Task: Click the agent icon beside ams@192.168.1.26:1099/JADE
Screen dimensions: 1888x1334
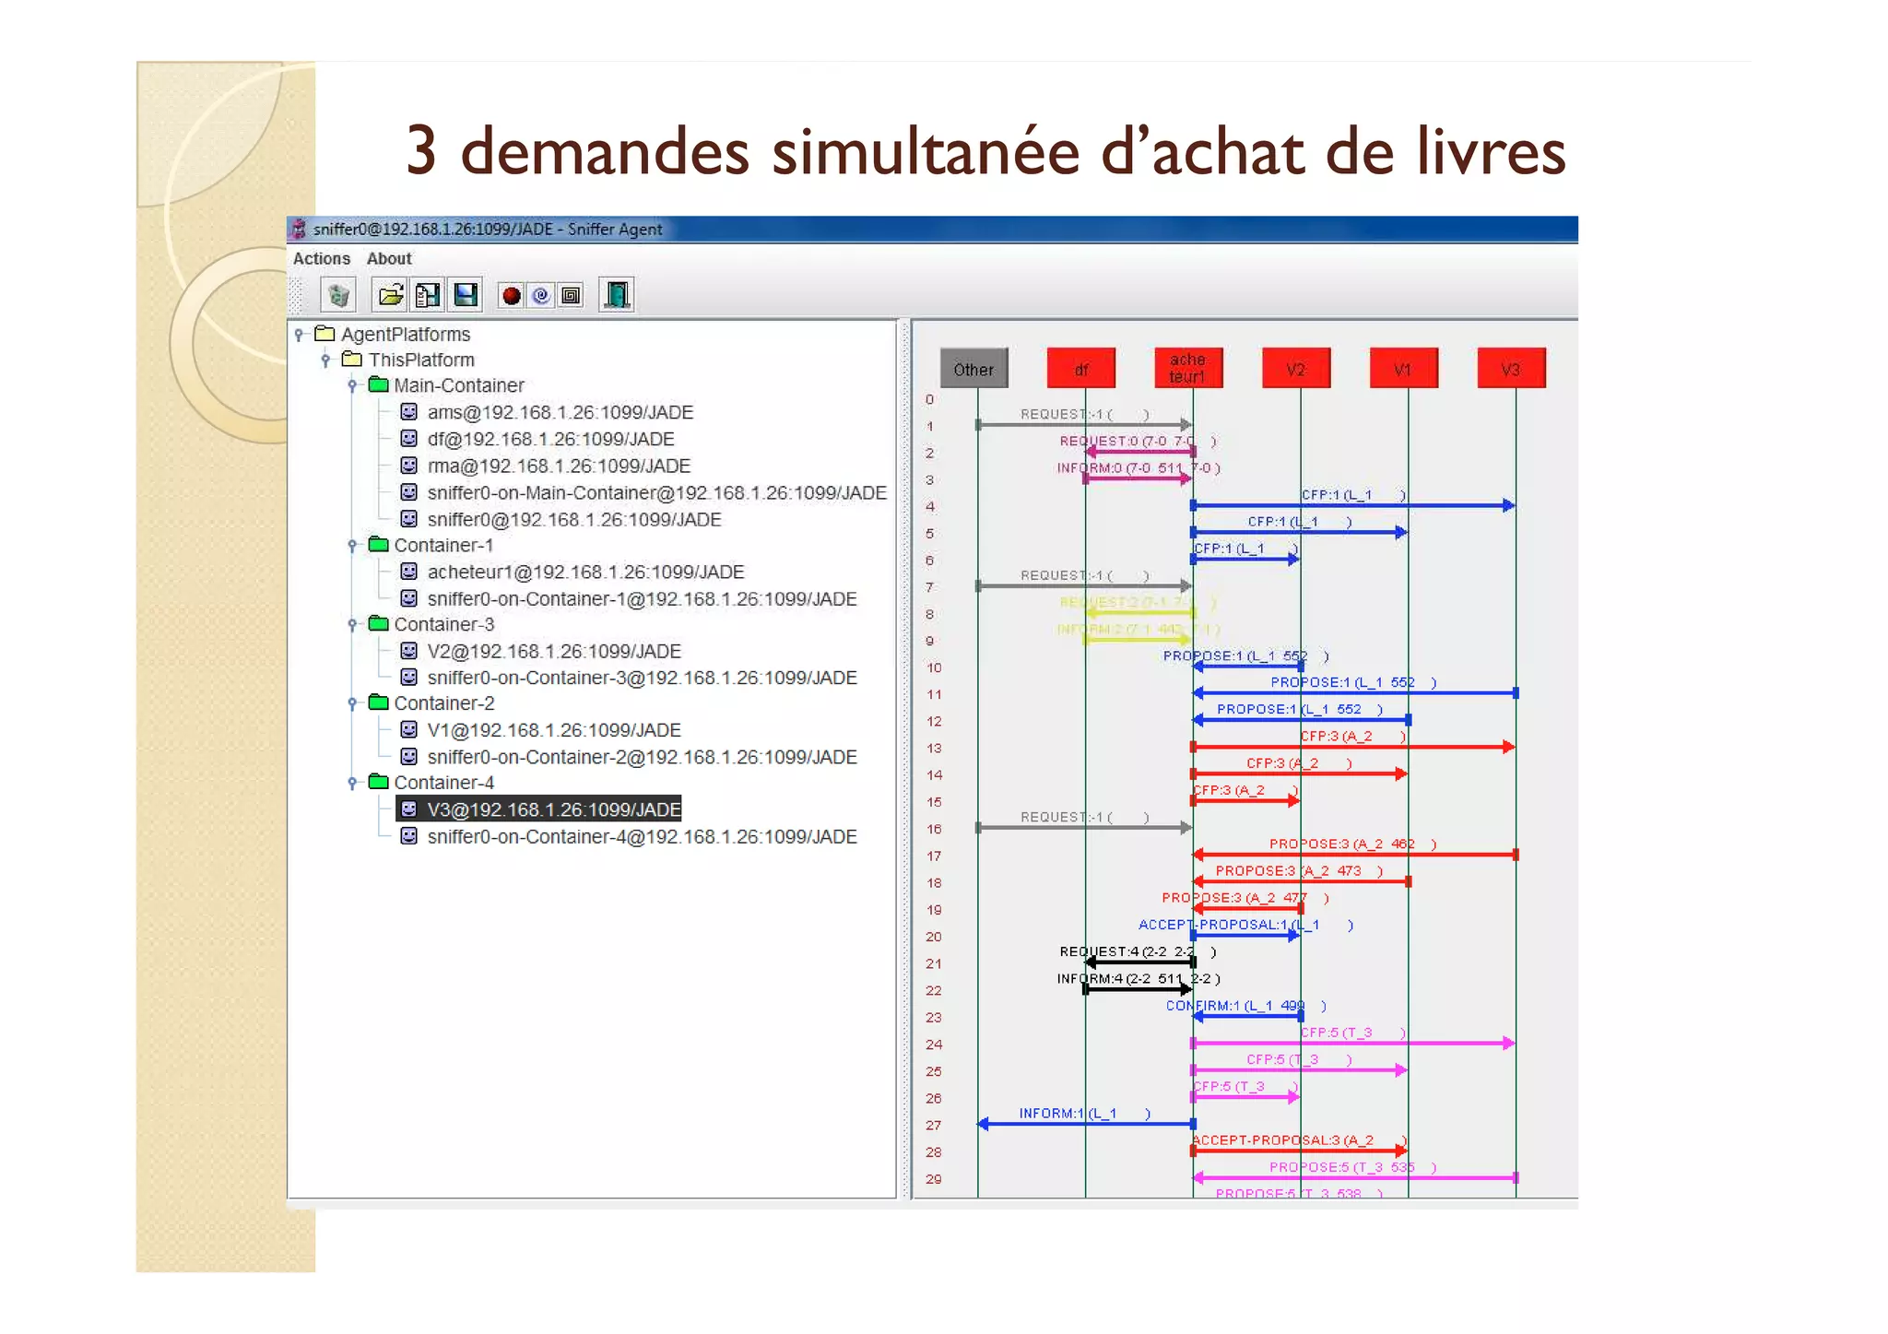Action: point(408,411)
